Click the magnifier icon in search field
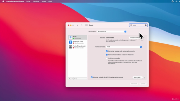The image size is (180, 101). pyautogui.click(x=131, y=25)
